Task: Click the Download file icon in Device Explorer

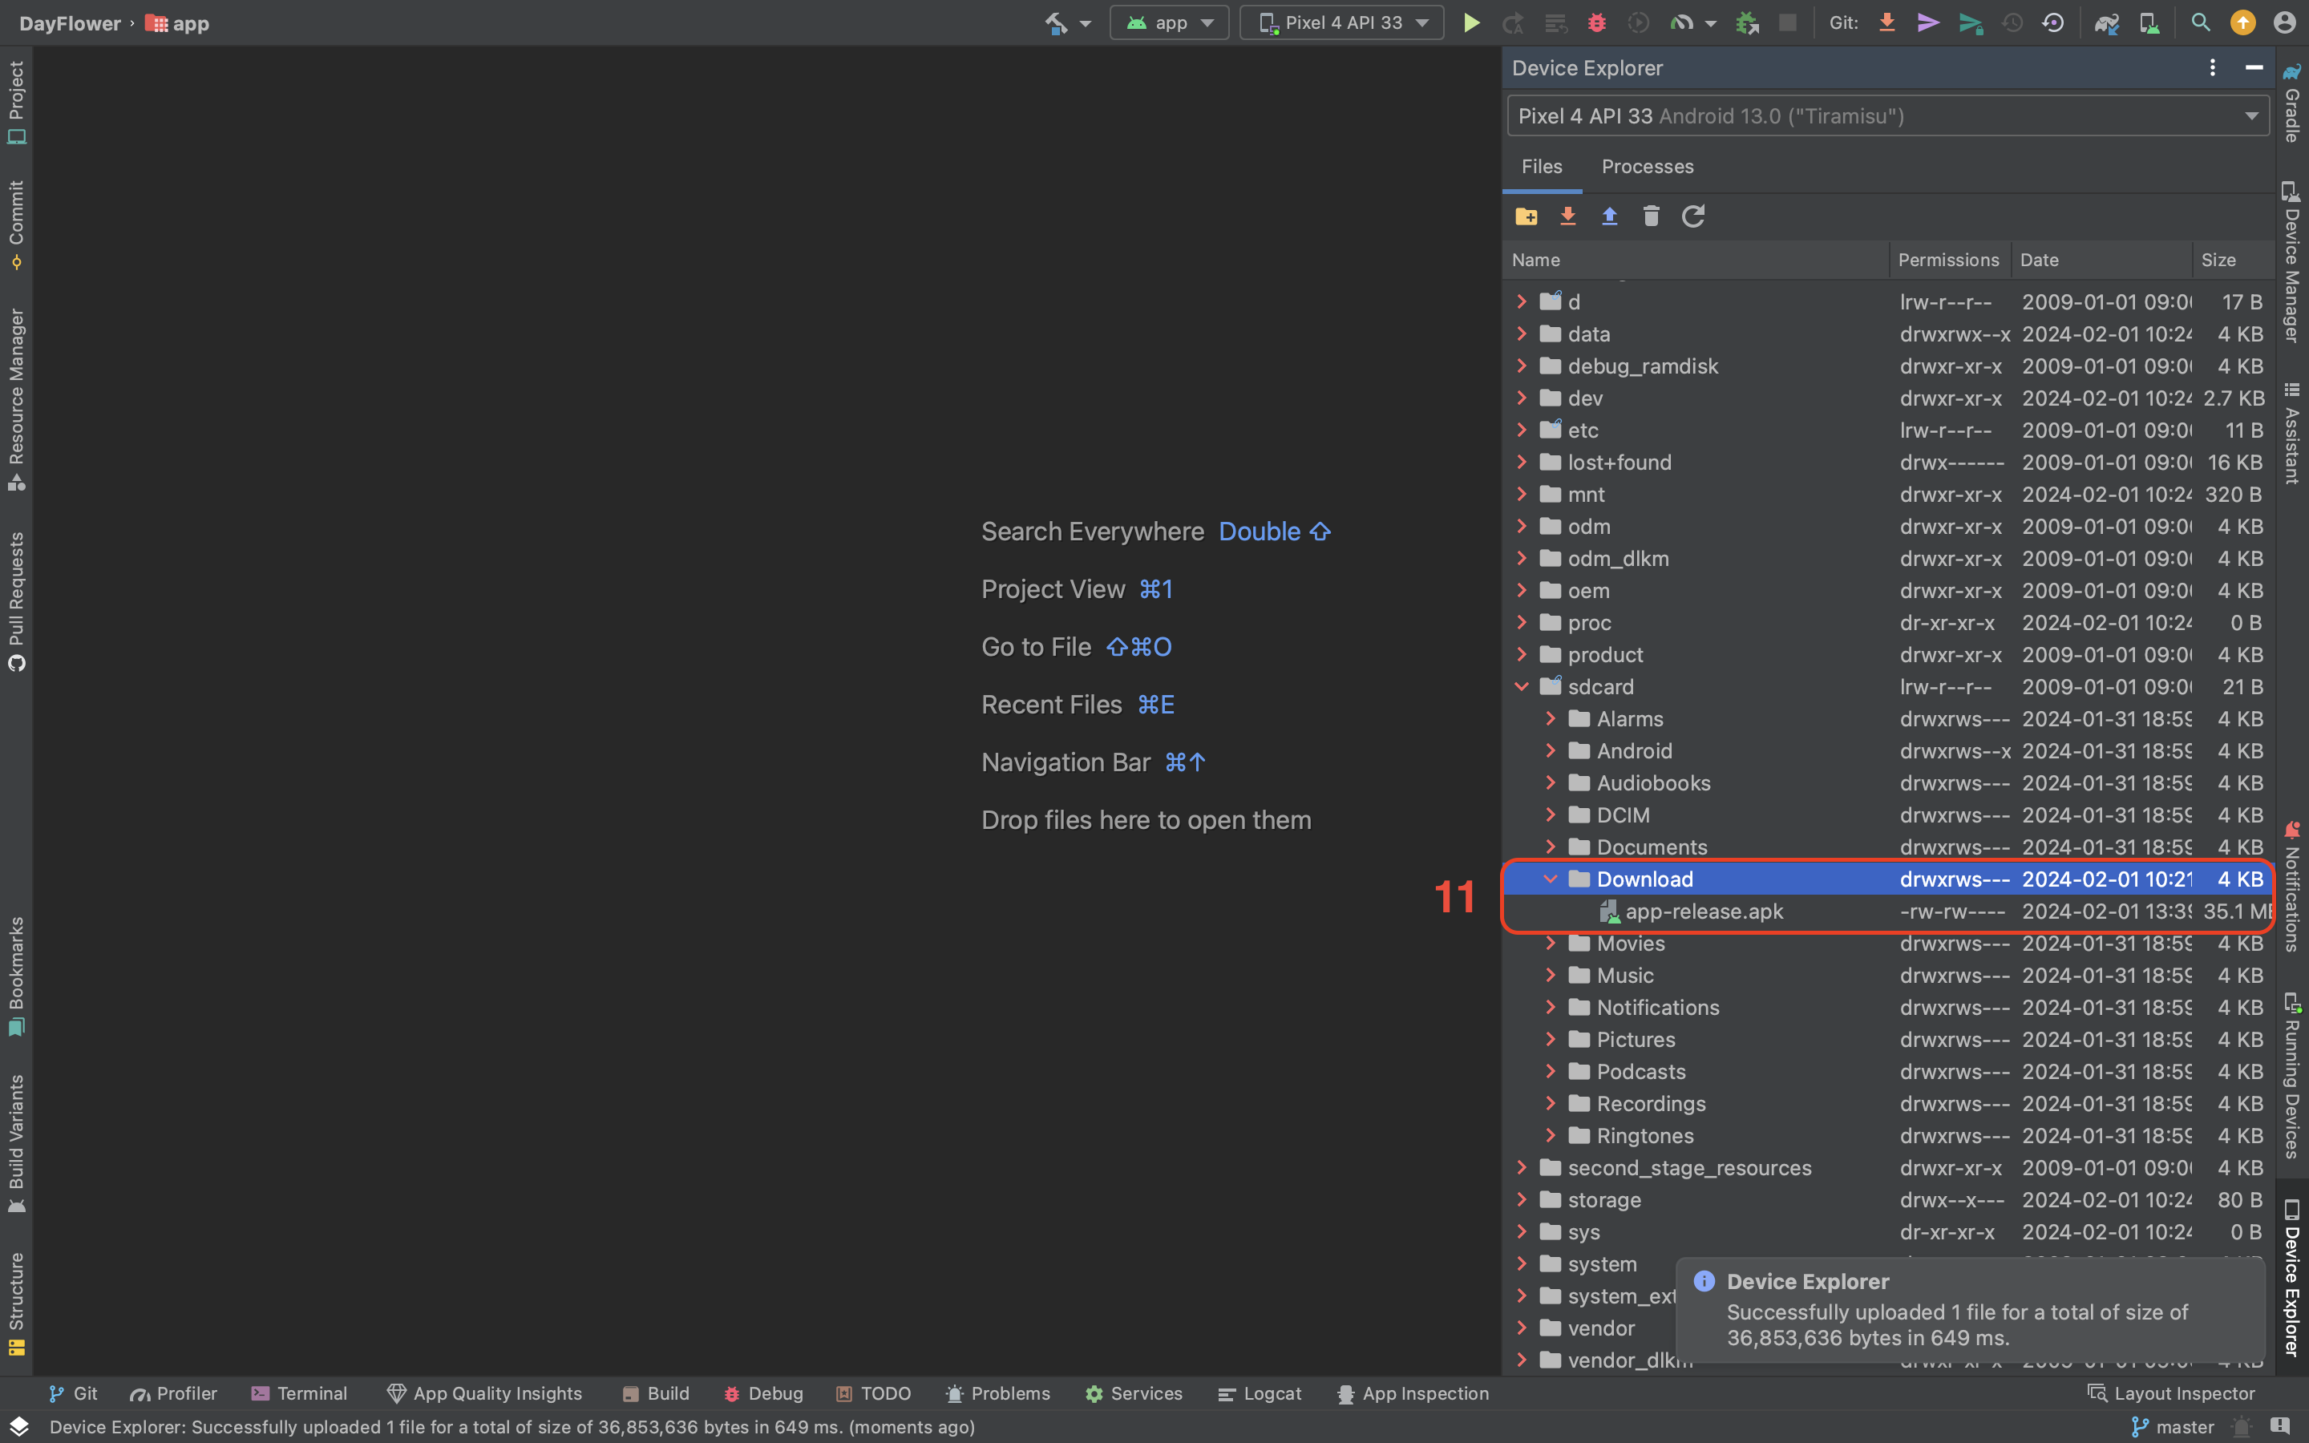Action: pos(1567,216)
